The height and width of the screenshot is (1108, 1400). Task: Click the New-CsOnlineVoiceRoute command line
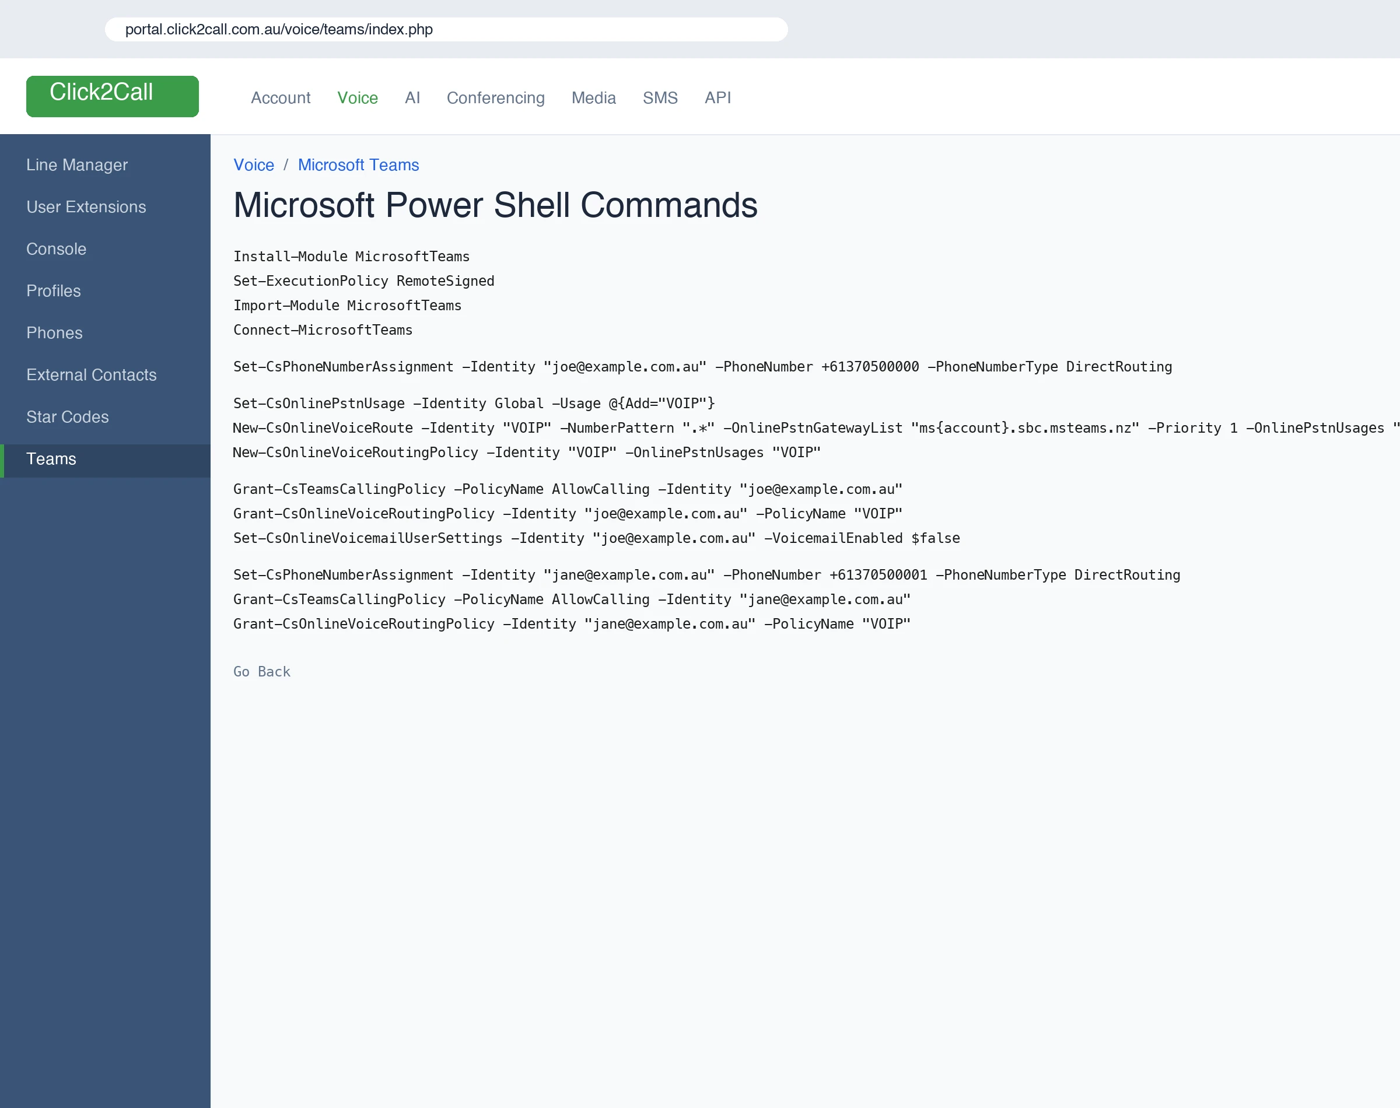click(x=816, y=428)
